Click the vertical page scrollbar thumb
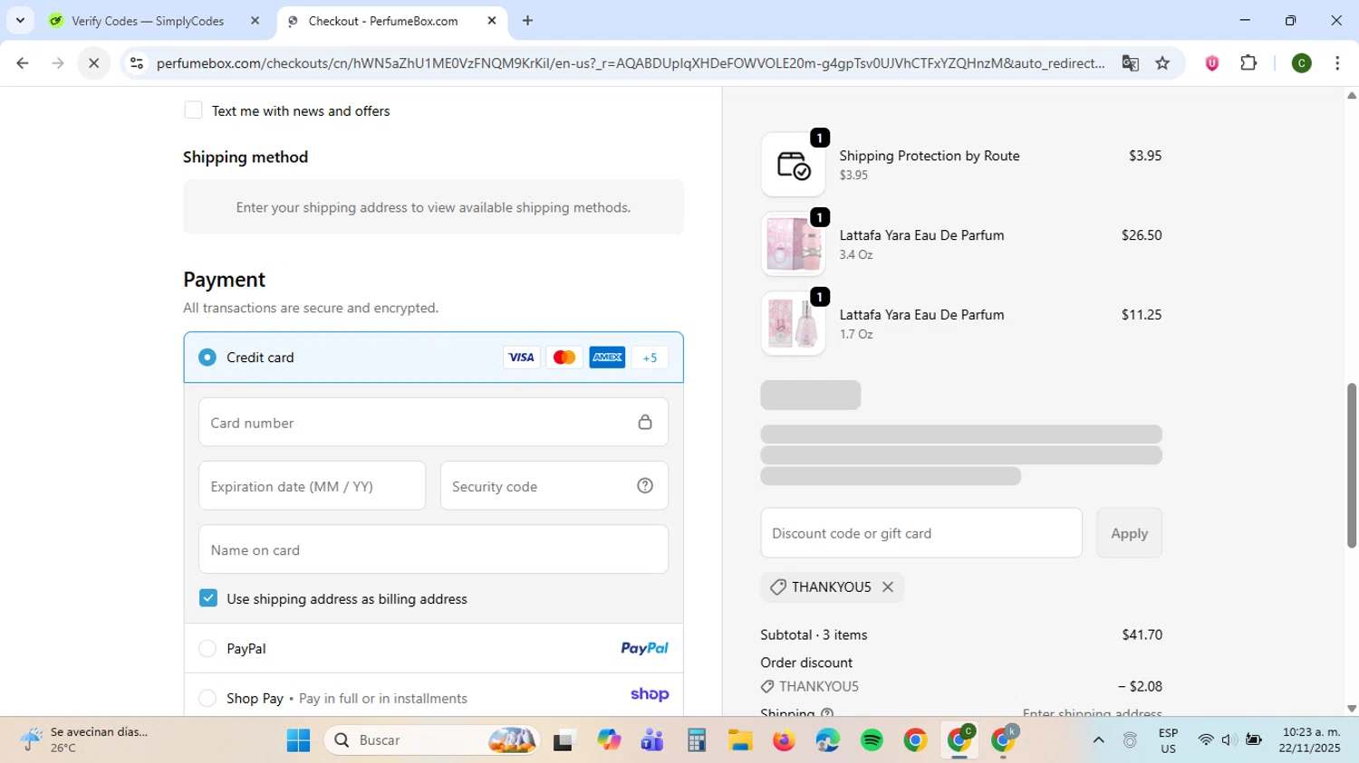 tap(1352, 465)
